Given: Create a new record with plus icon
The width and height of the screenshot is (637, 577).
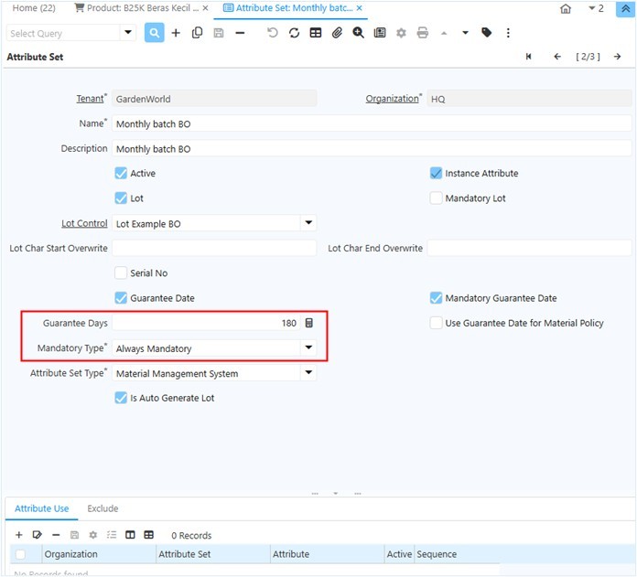Looking at the screenshot, I should pos(176,33).
